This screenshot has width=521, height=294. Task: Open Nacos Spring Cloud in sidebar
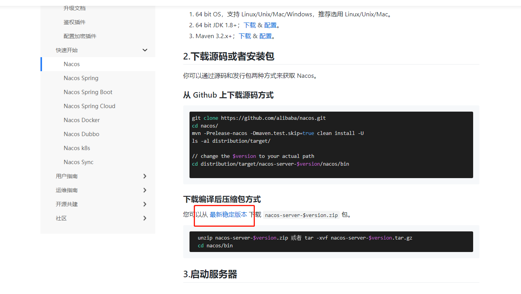point(89,106)
